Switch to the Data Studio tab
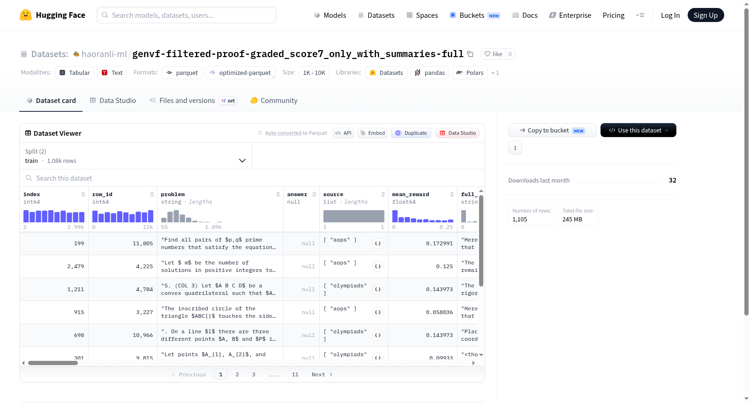The height and width of the screenshot is (403, 750). pos(113,101)
